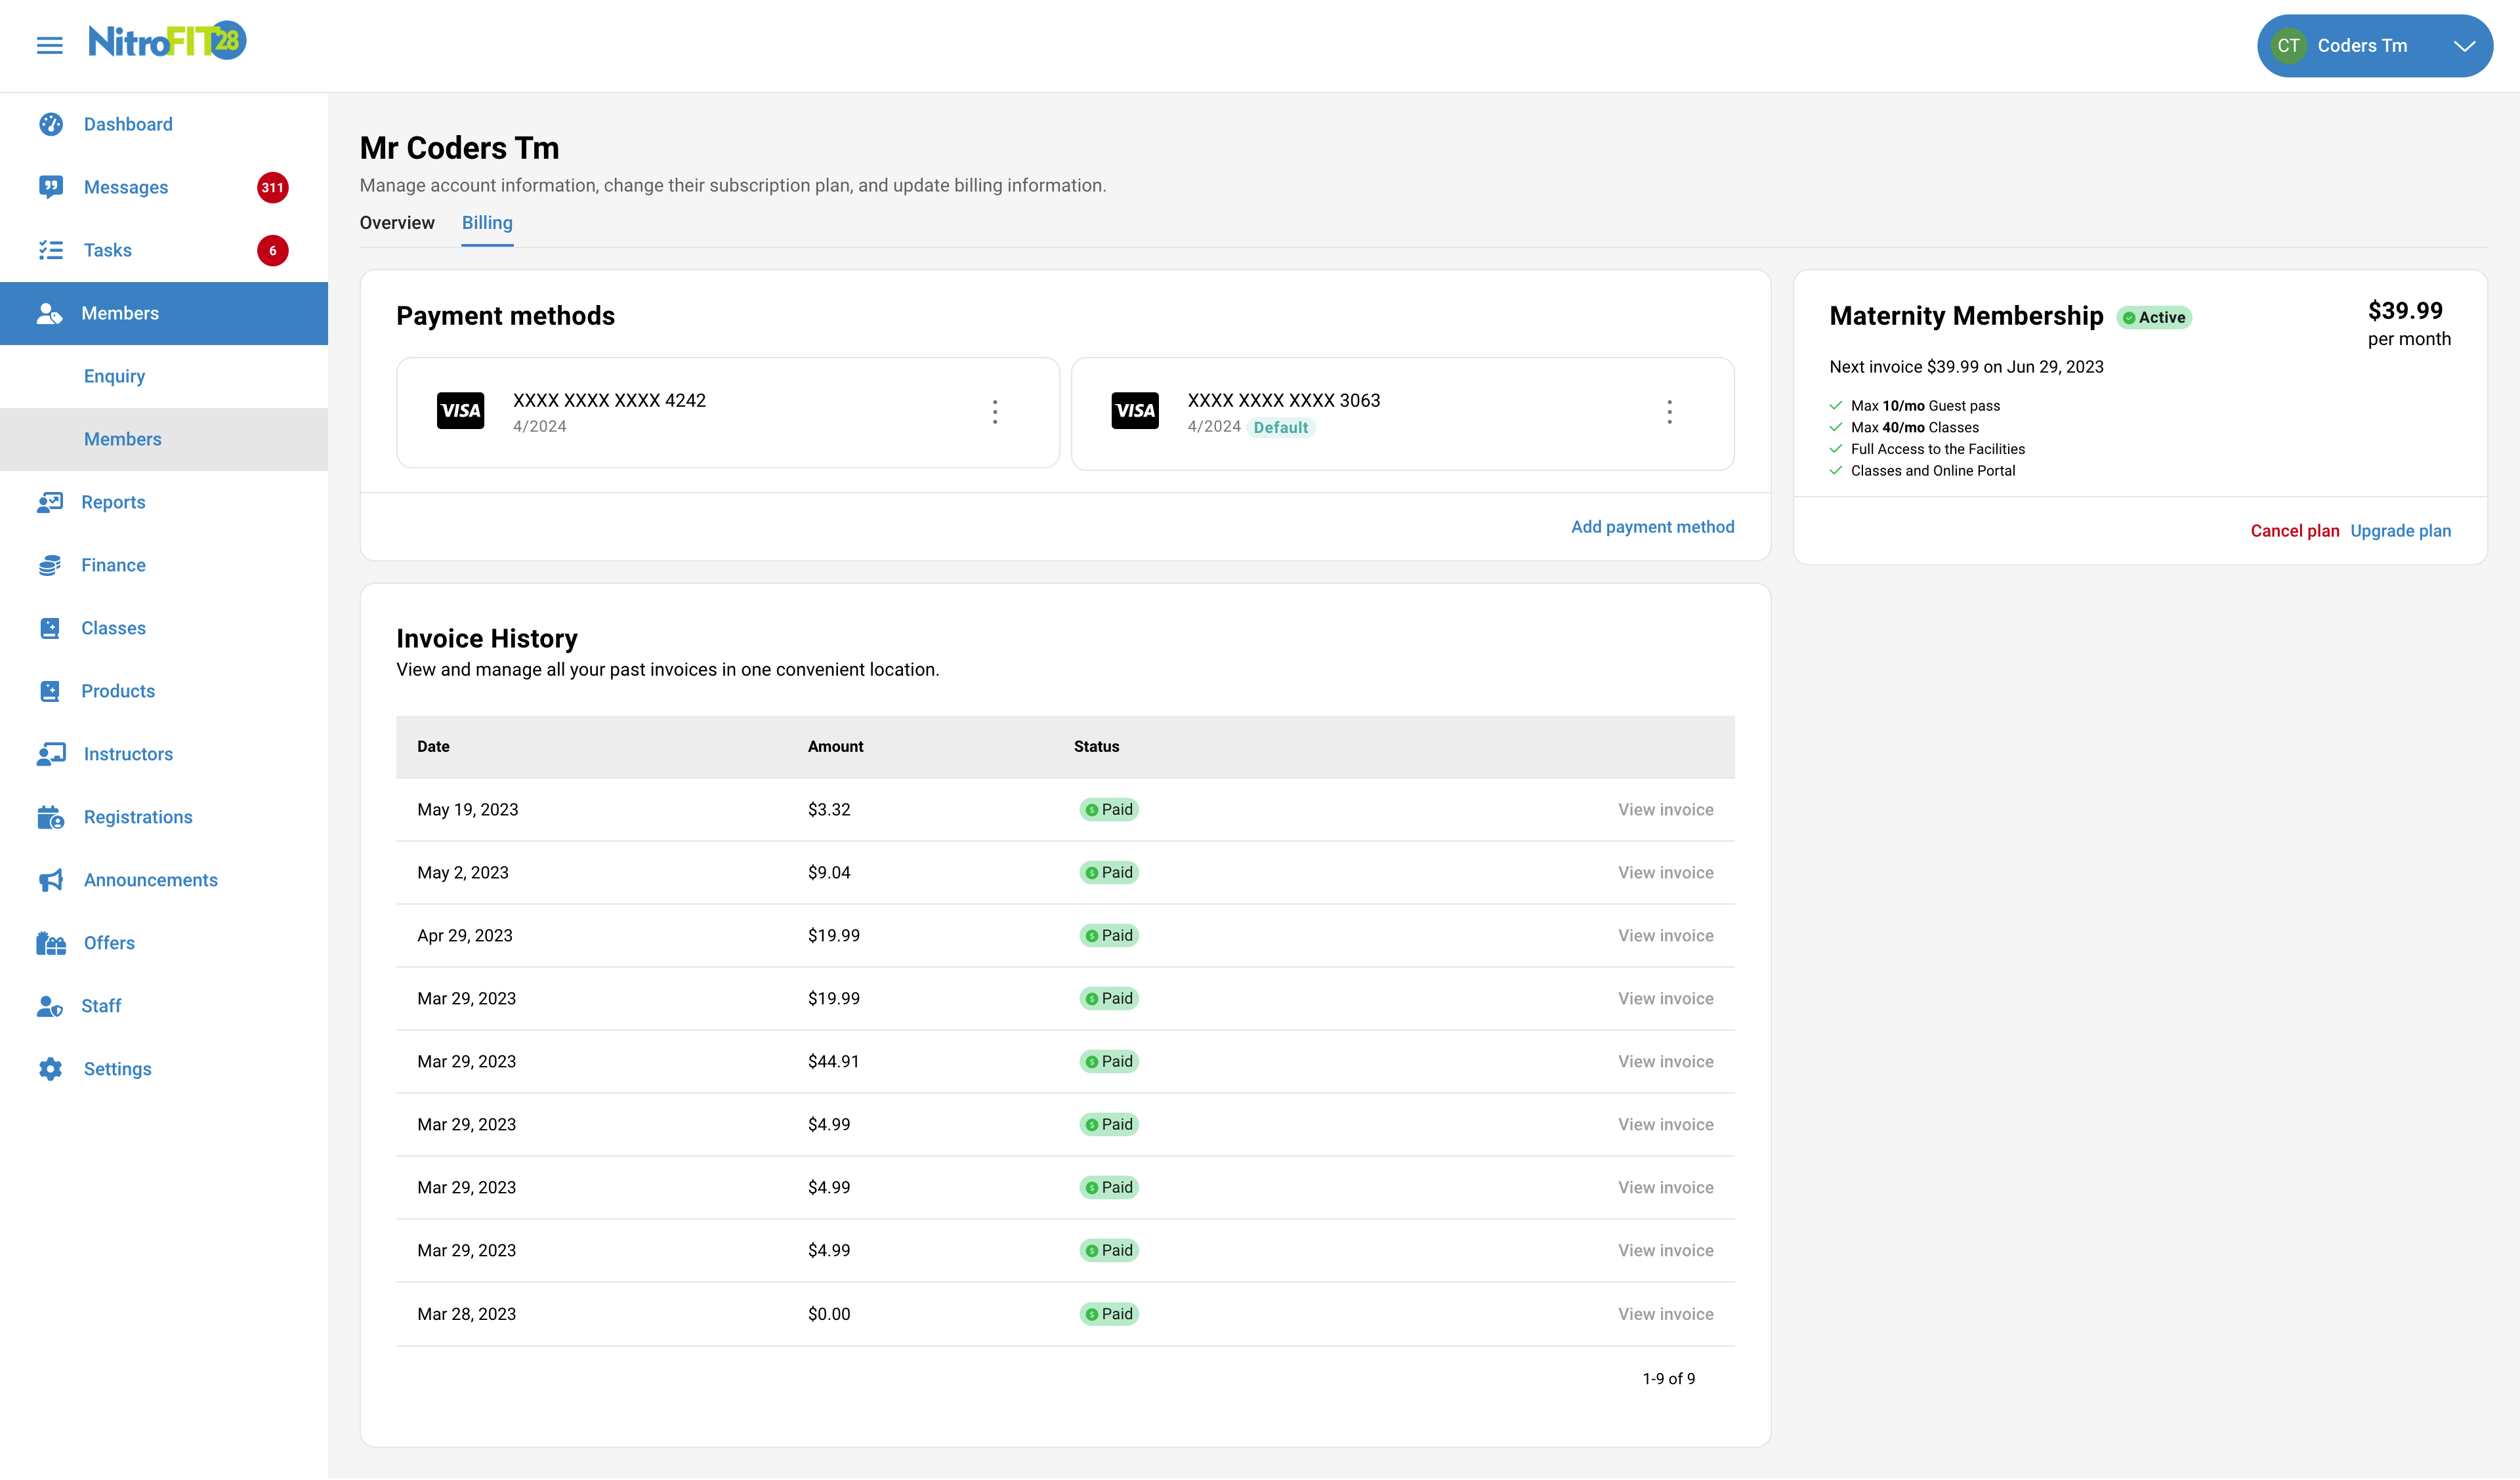The width and height of the screenshot is (2520, 1480).
Task: Open options for Visa card ending 4242
Action: (995, 411)
